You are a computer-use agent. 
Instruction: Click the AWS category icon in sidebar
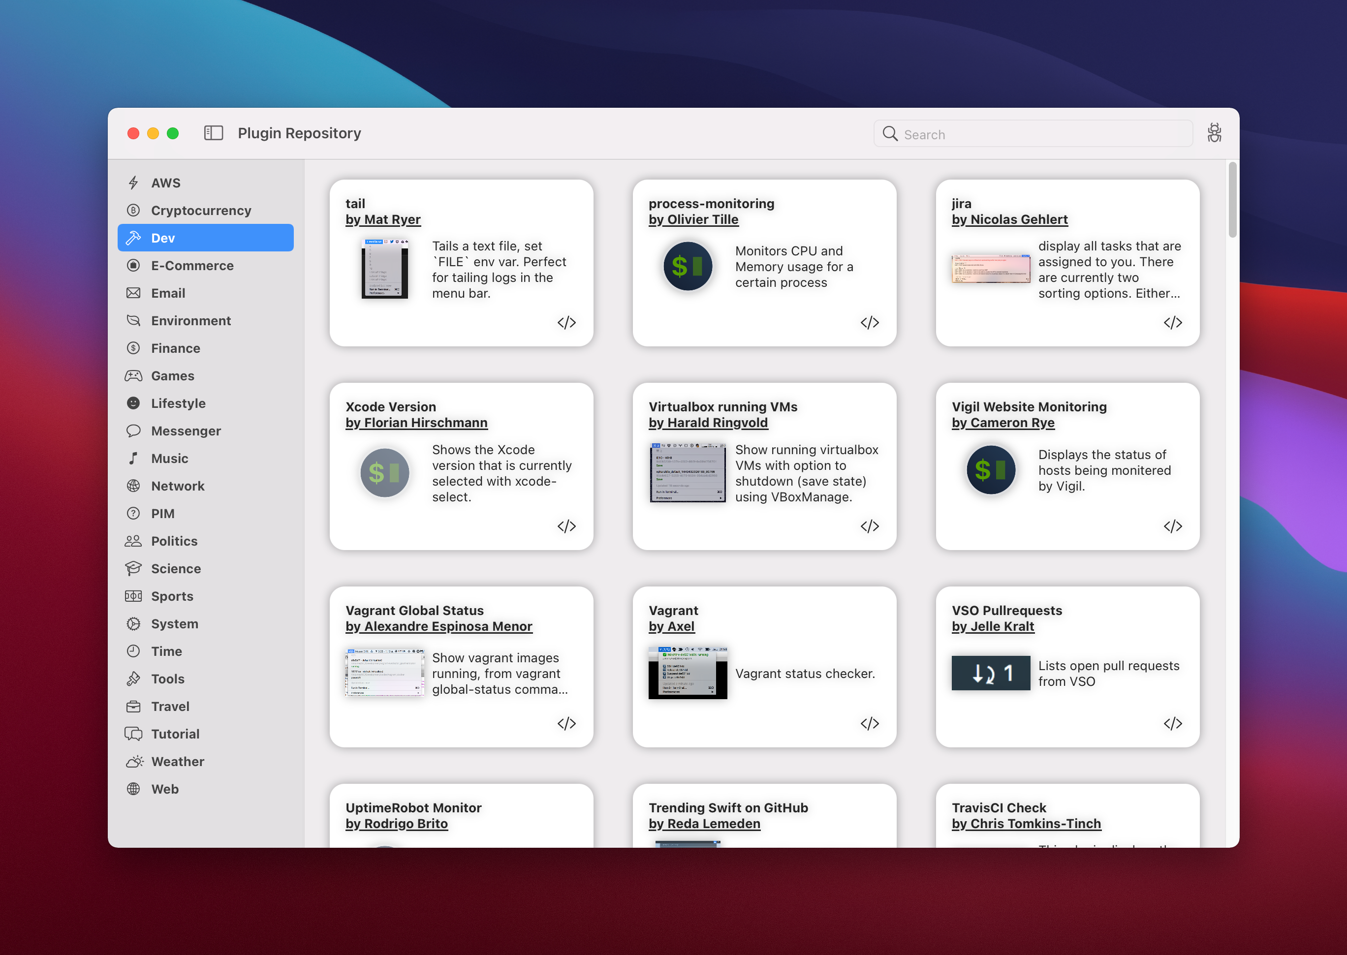133,183
